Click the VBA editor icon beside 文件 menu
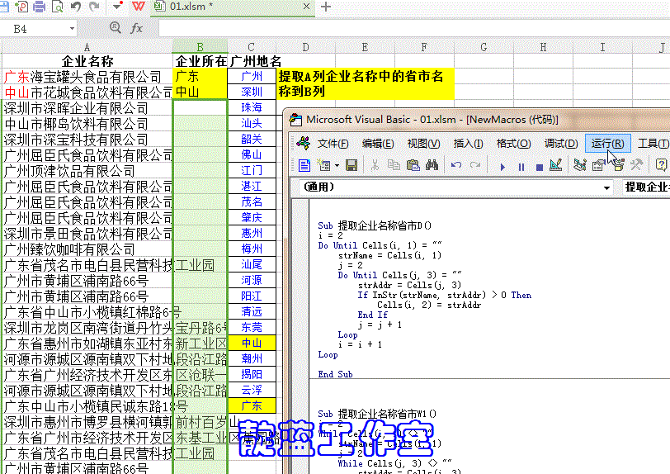 coord(304,144)
